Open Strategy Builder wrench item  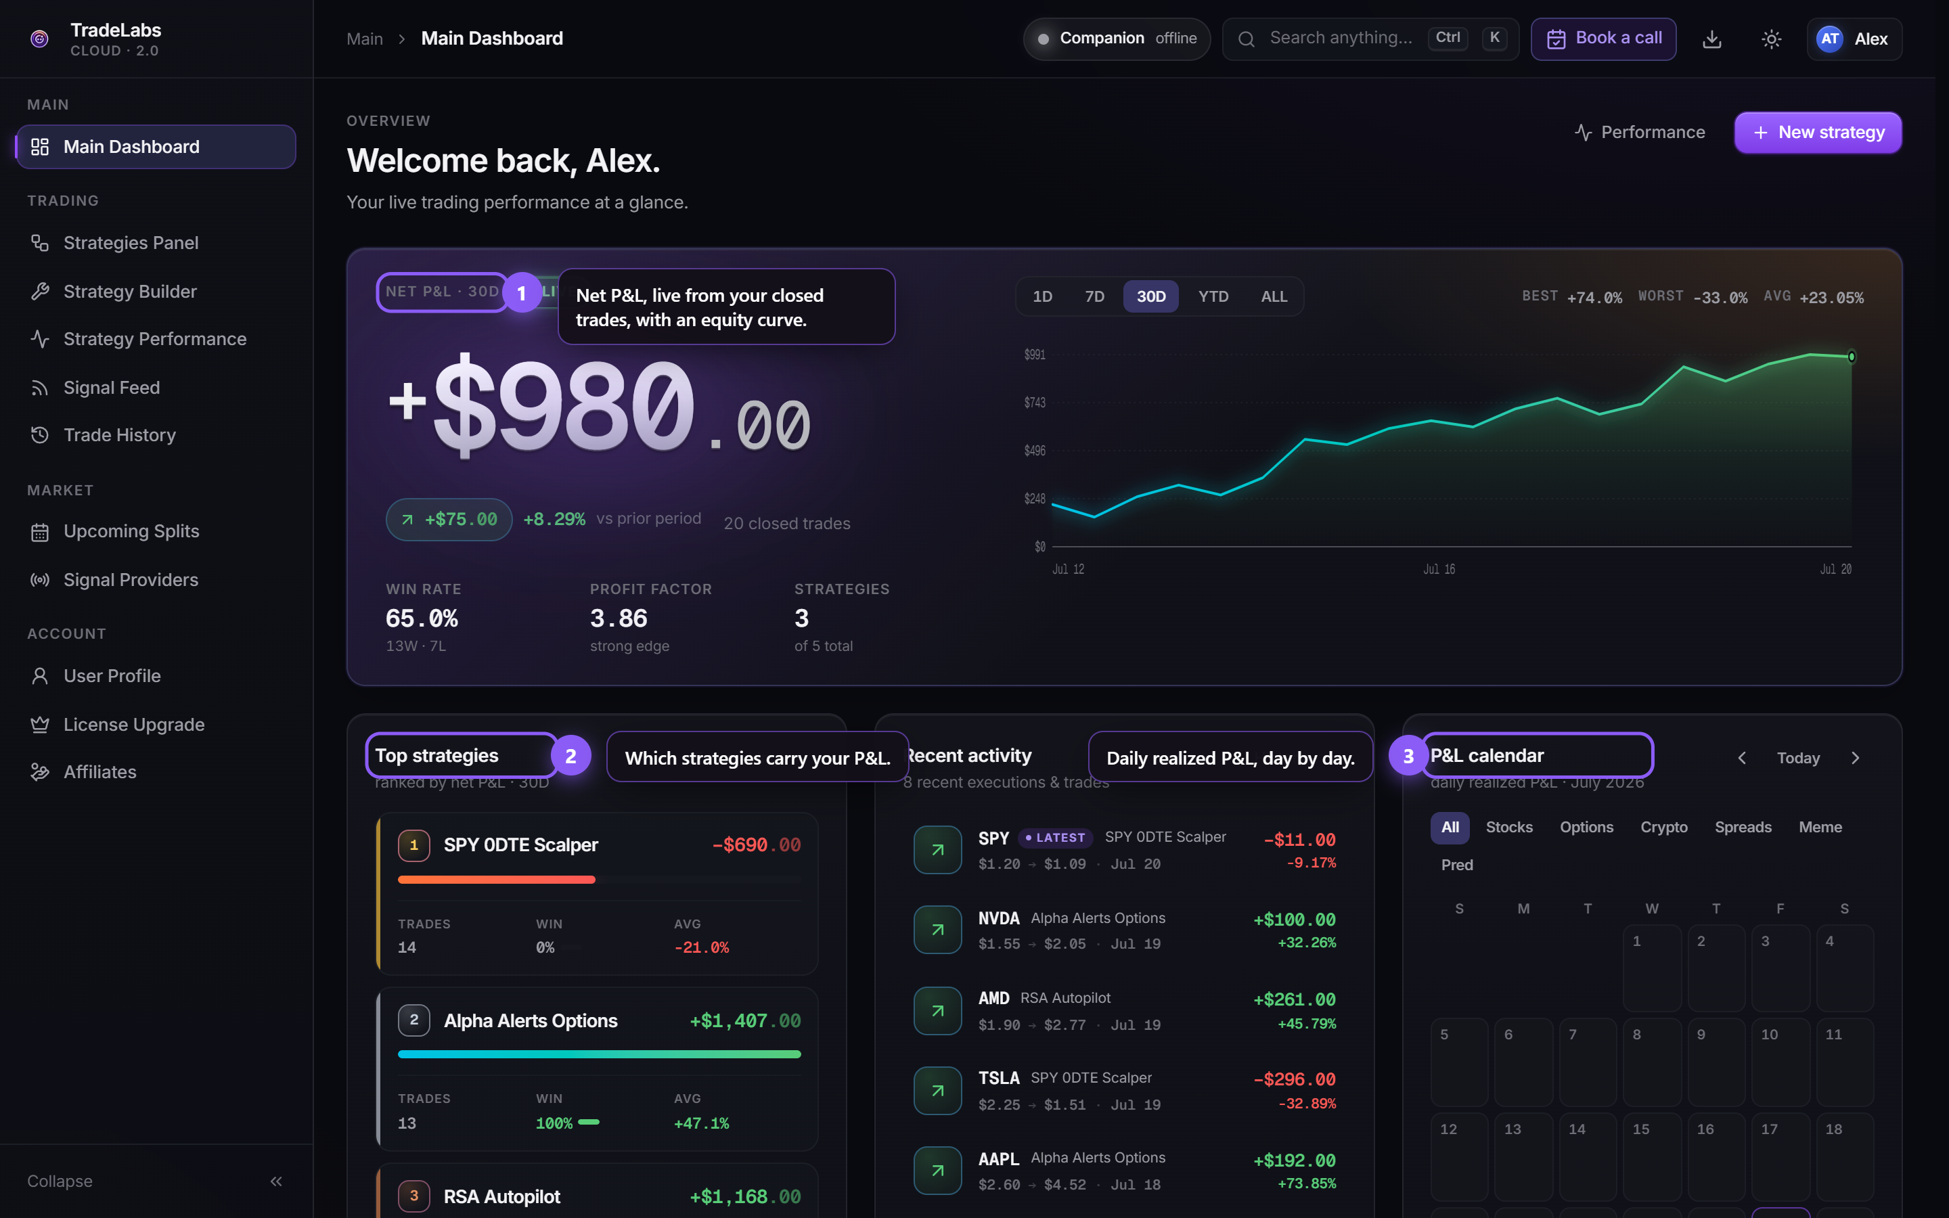[156, 291]
